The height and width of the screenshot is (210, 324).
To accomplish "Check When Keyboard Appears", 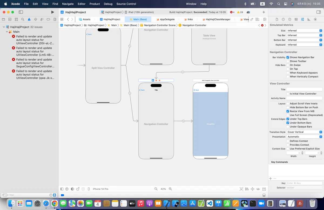I will (288, 73).
